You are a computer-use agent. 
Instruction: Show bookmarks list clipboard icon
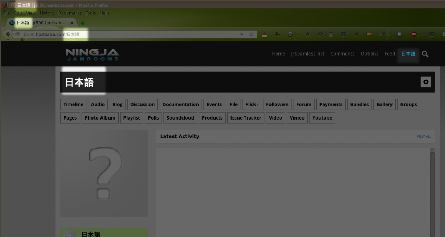331,34
